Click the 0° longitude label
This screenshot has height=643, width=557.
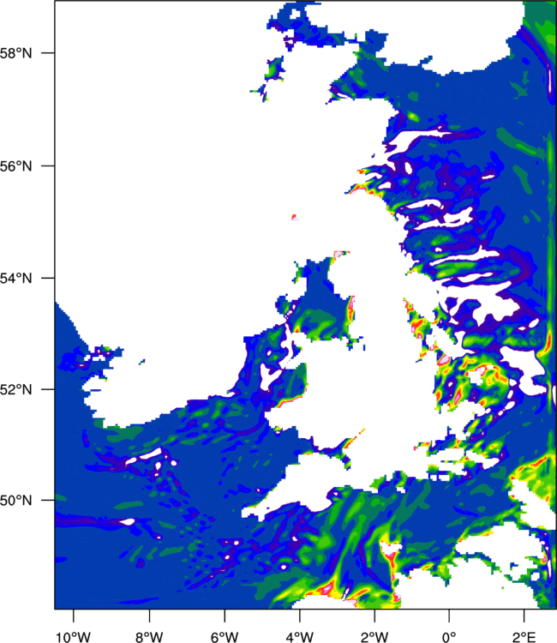(449, 637)
